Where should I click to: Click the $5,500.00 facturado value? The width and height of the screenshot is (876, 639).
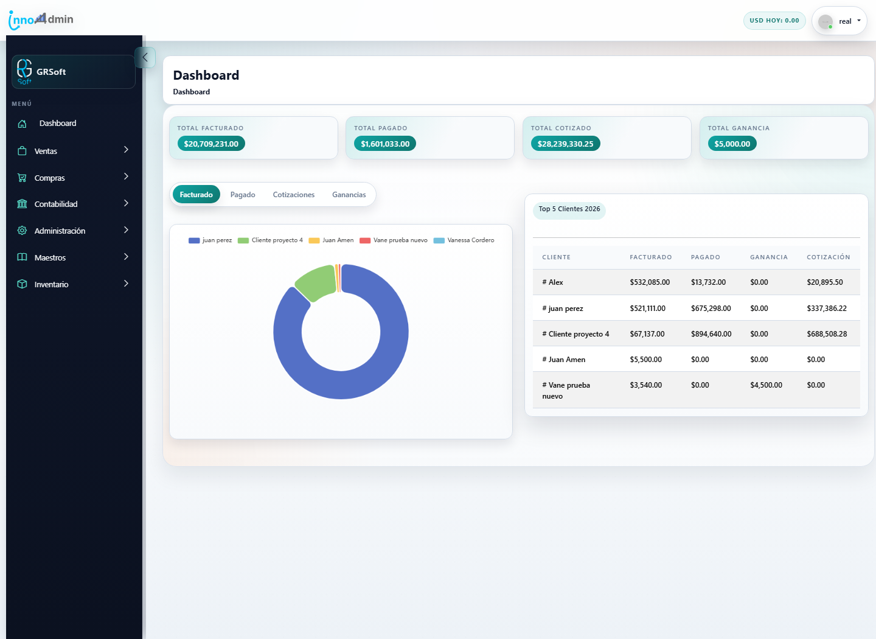(646, 360)
